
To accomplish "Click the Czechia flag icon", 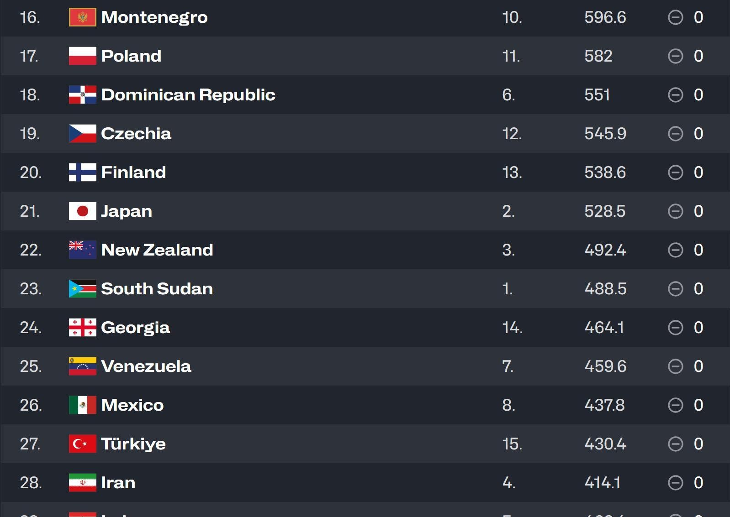I will pyautogui.click(x=83, y=134).
